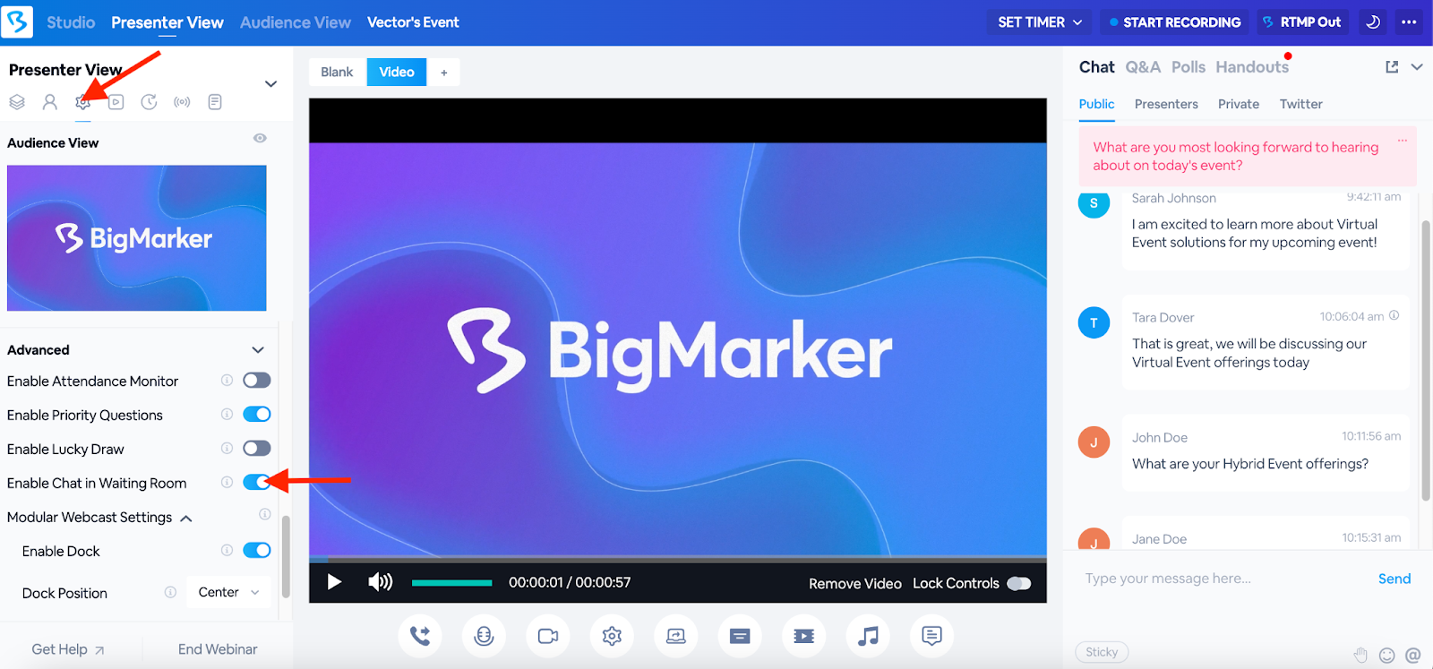Screen dimensions: 1433x669
Task: Open the video play icon in sidebar toolbar
Action: 116,102
